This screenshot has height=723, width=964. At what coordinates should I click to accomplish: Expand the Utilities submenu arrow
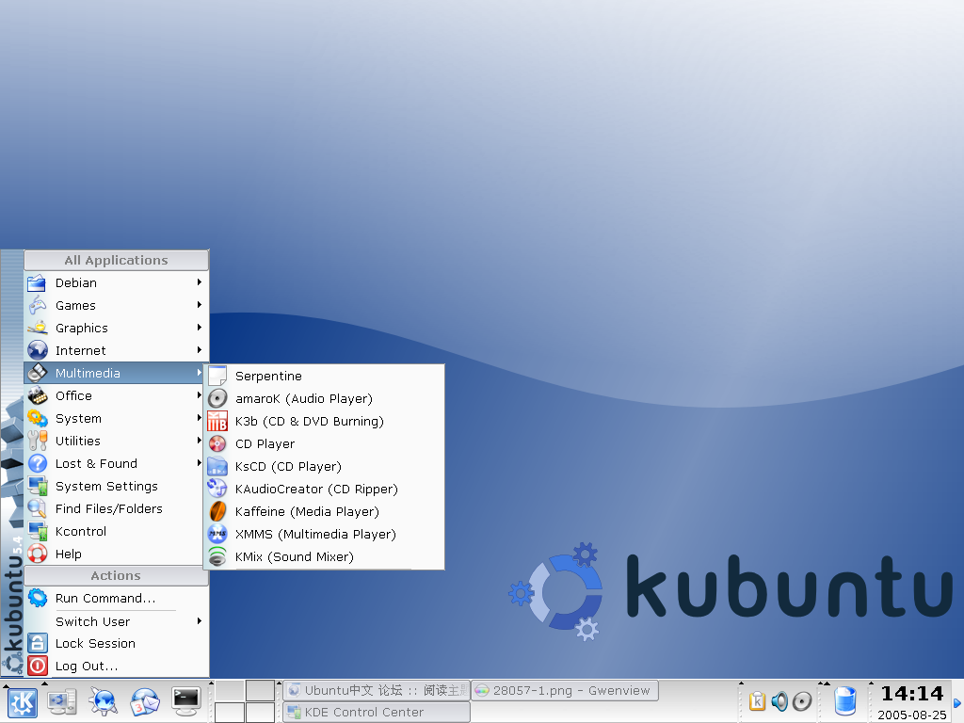200,441
